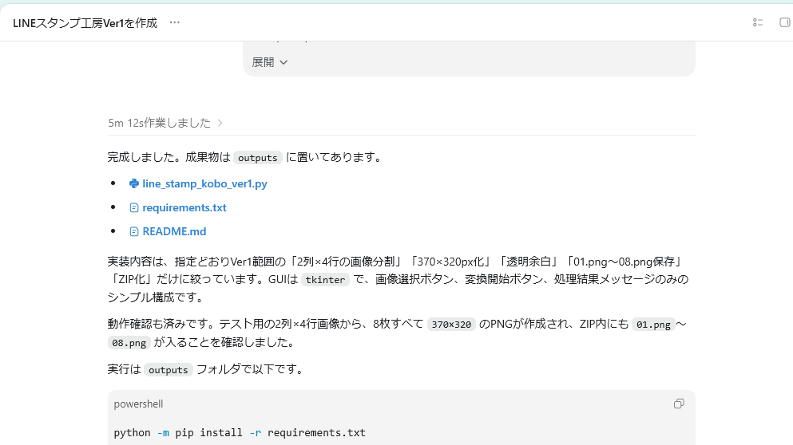
Task: Click the inline code outputs after 成果物は
Action: click(x=257, y=158)
